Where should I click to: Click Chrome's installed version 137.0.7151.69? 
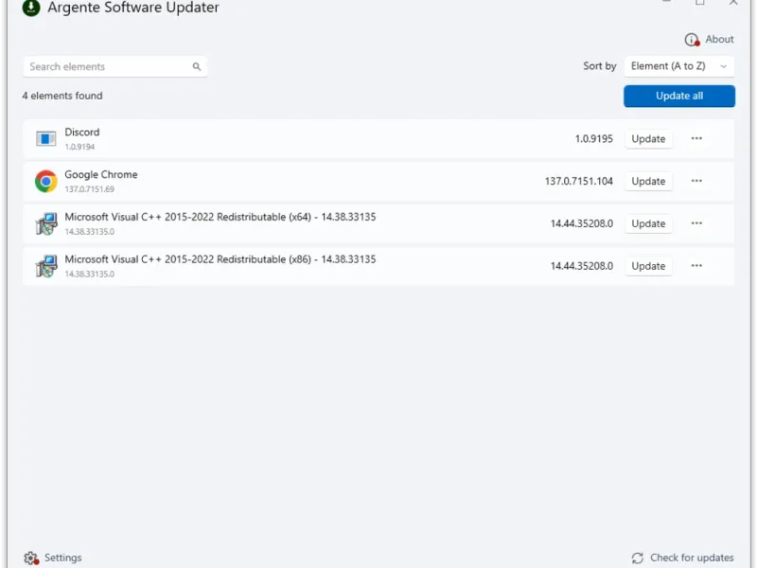[x=89, y=189]
